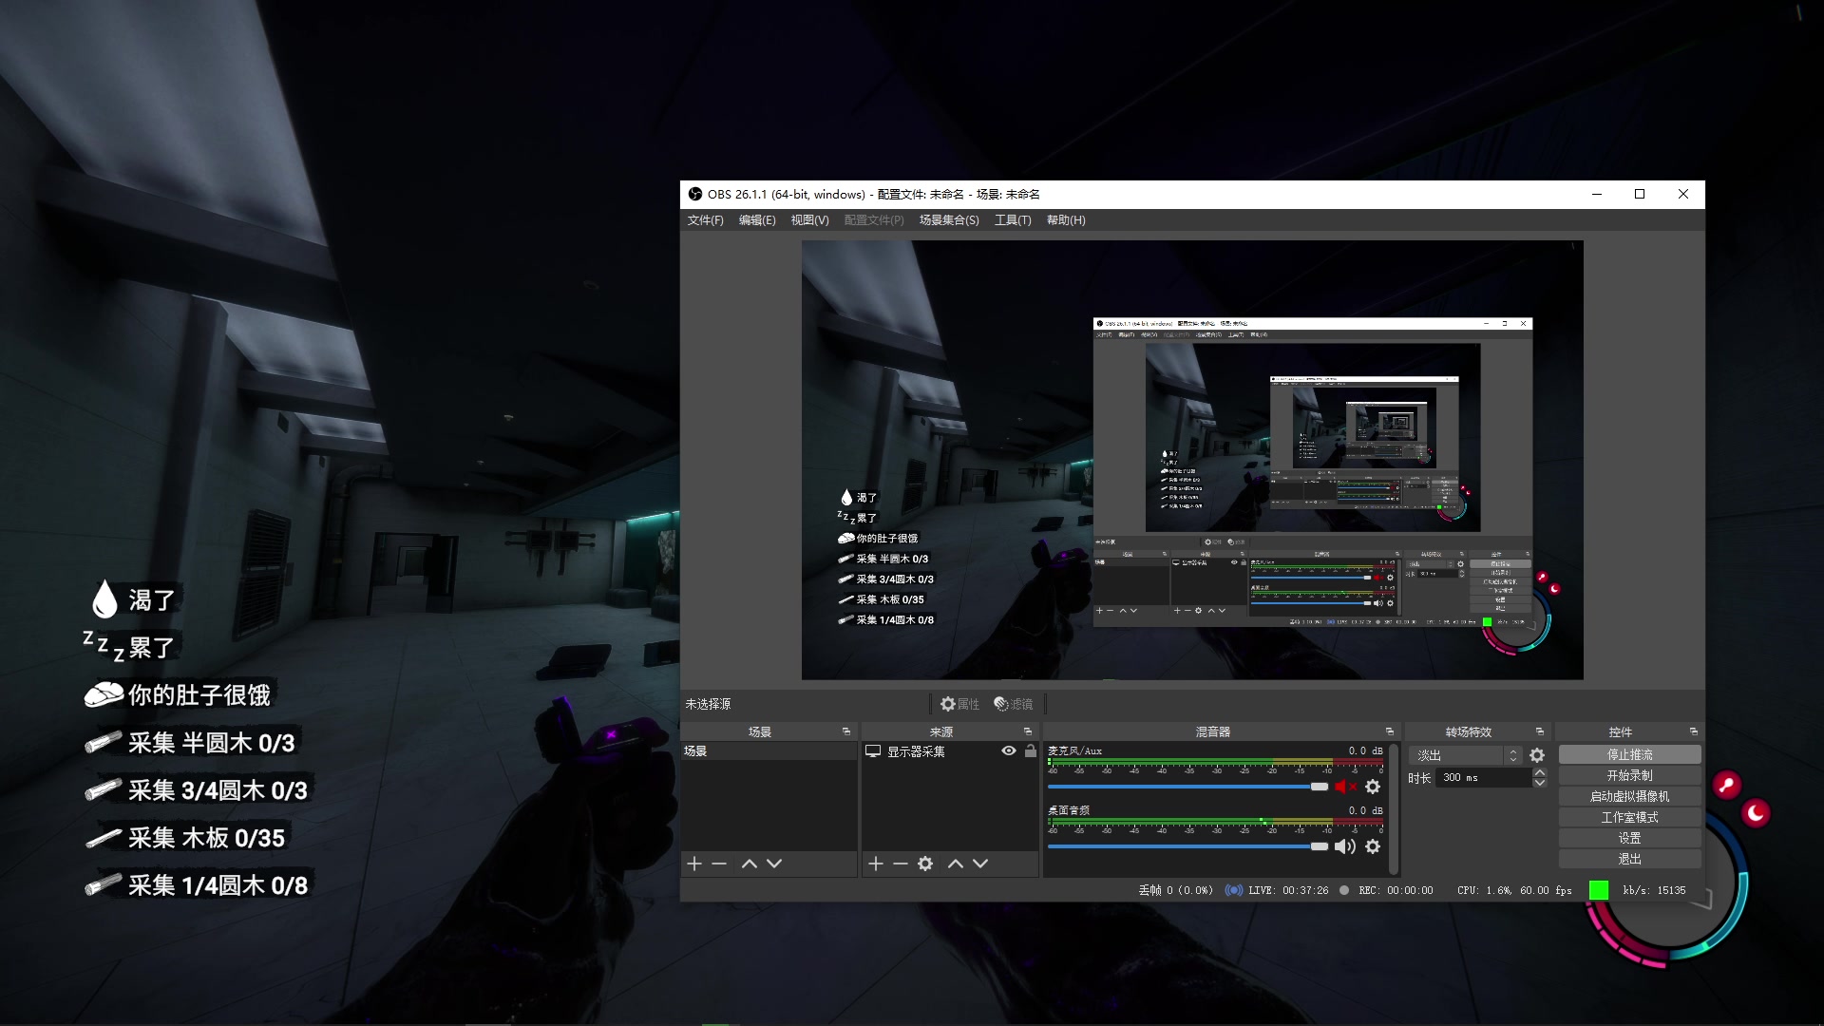Click the OBS logo in title bar
Screen dimensions: 1824x1026
coord(695,194)
